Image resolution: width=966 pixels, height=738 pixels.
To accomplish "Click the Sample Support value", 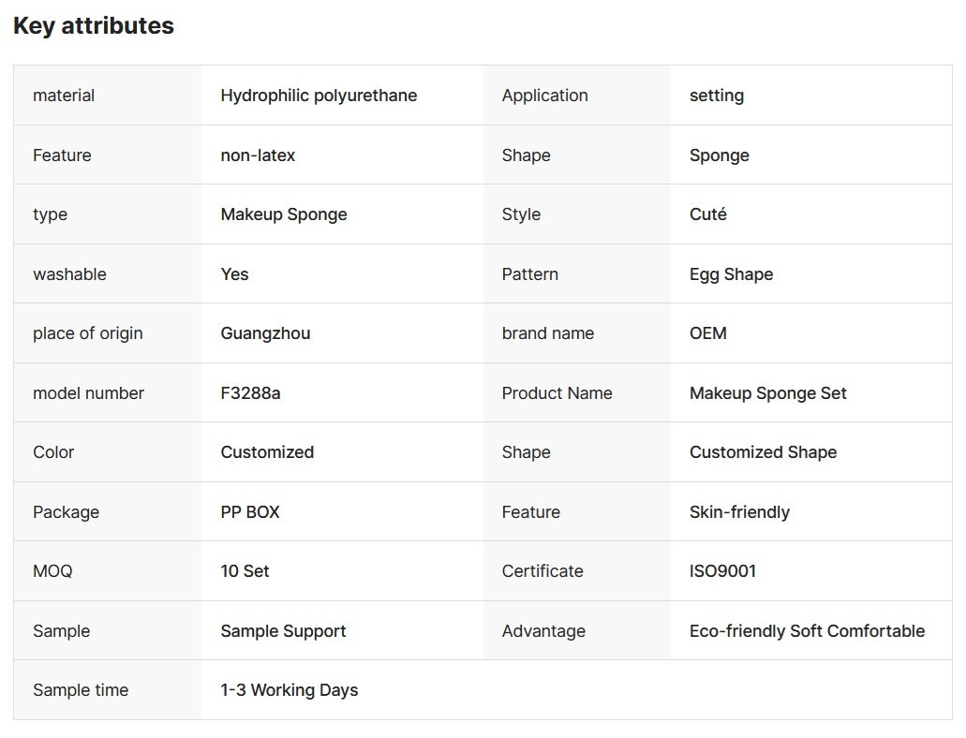I will point(283,631).
